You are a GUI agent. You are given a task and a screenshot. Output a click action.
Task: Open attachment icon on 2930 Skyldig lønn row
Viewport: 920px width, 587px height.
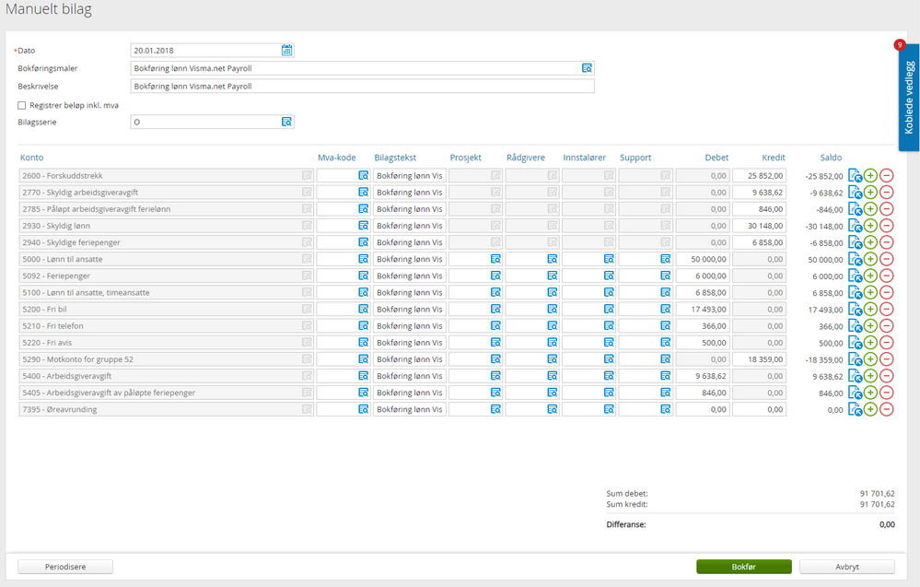pyautogui.click(x=854, y=226)
